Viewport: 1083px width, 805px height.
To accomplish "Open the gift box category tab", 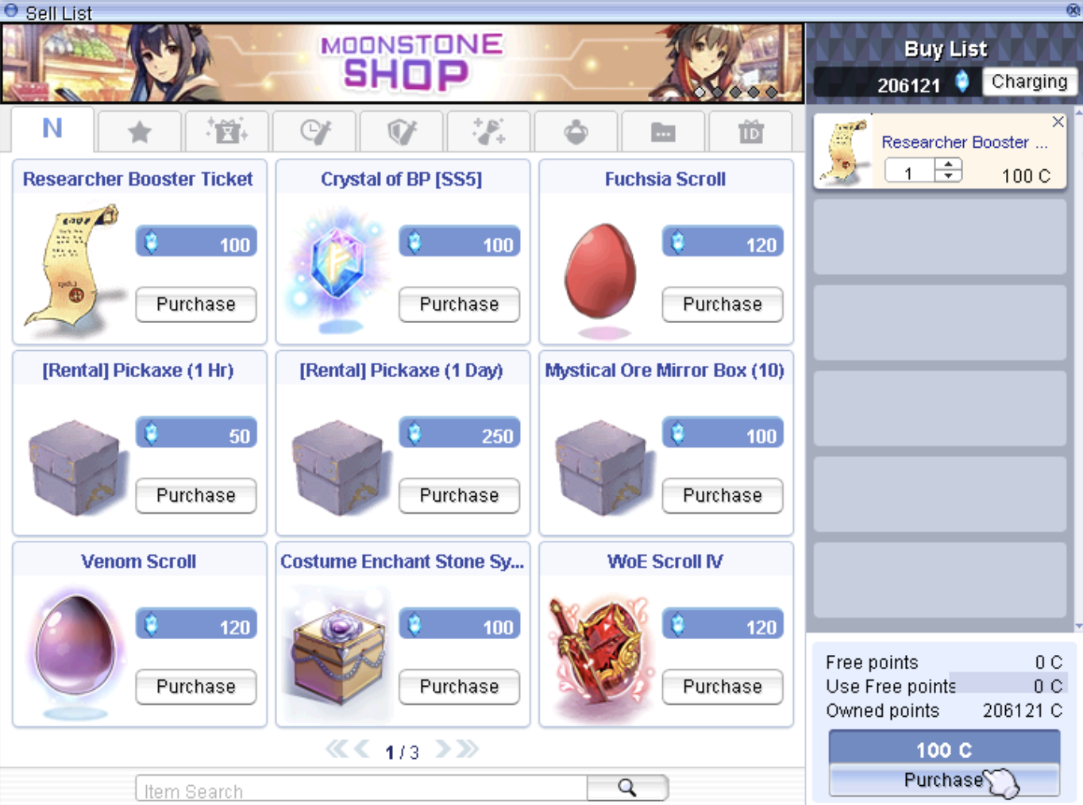I will coord(227,131).
